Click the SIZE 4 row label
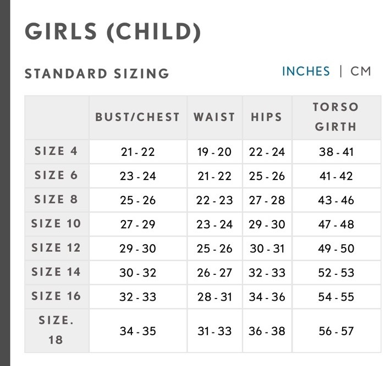Viewport: 391px width, 366px height. coord(57,151)
